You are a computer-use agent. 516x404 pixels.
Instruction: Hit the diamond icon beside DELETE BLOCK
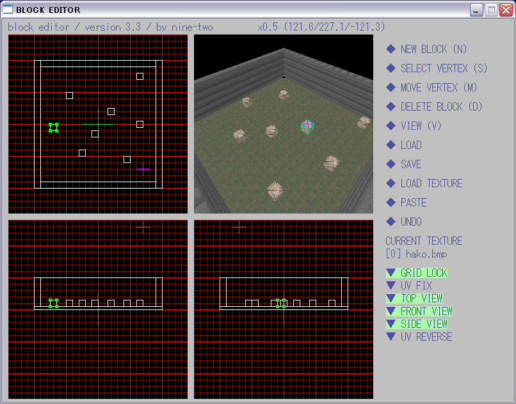click(x=391, y=107)
